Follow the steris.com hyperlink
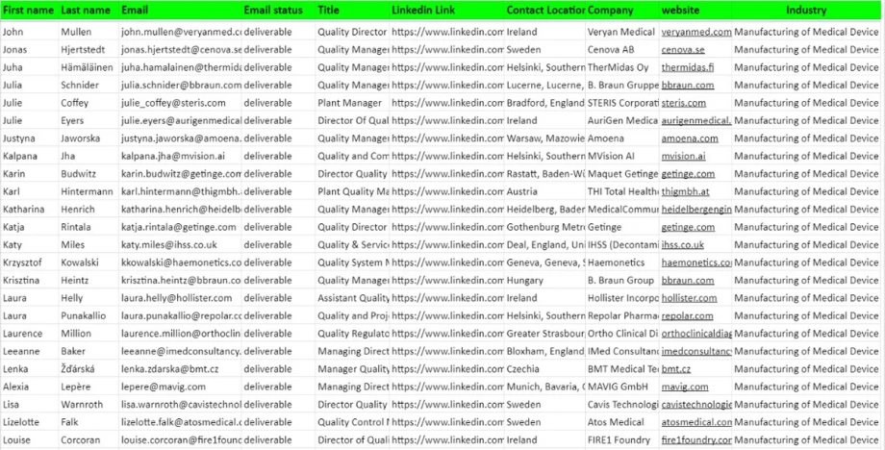This screenshot has height=450, width=885. tap(683, 103)
